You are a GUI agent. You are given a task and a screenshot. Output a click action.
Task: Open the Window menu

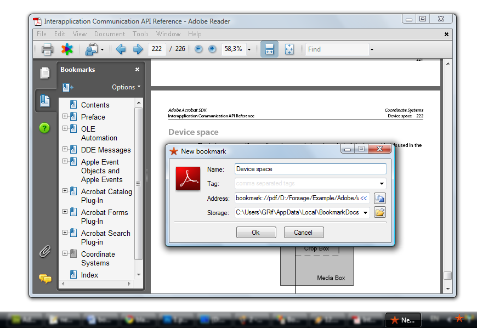click(x=168, y=34)
